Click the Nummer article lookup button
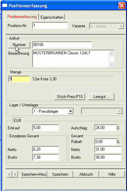Viewport: 127px width, 191px height. coord(19,45)
